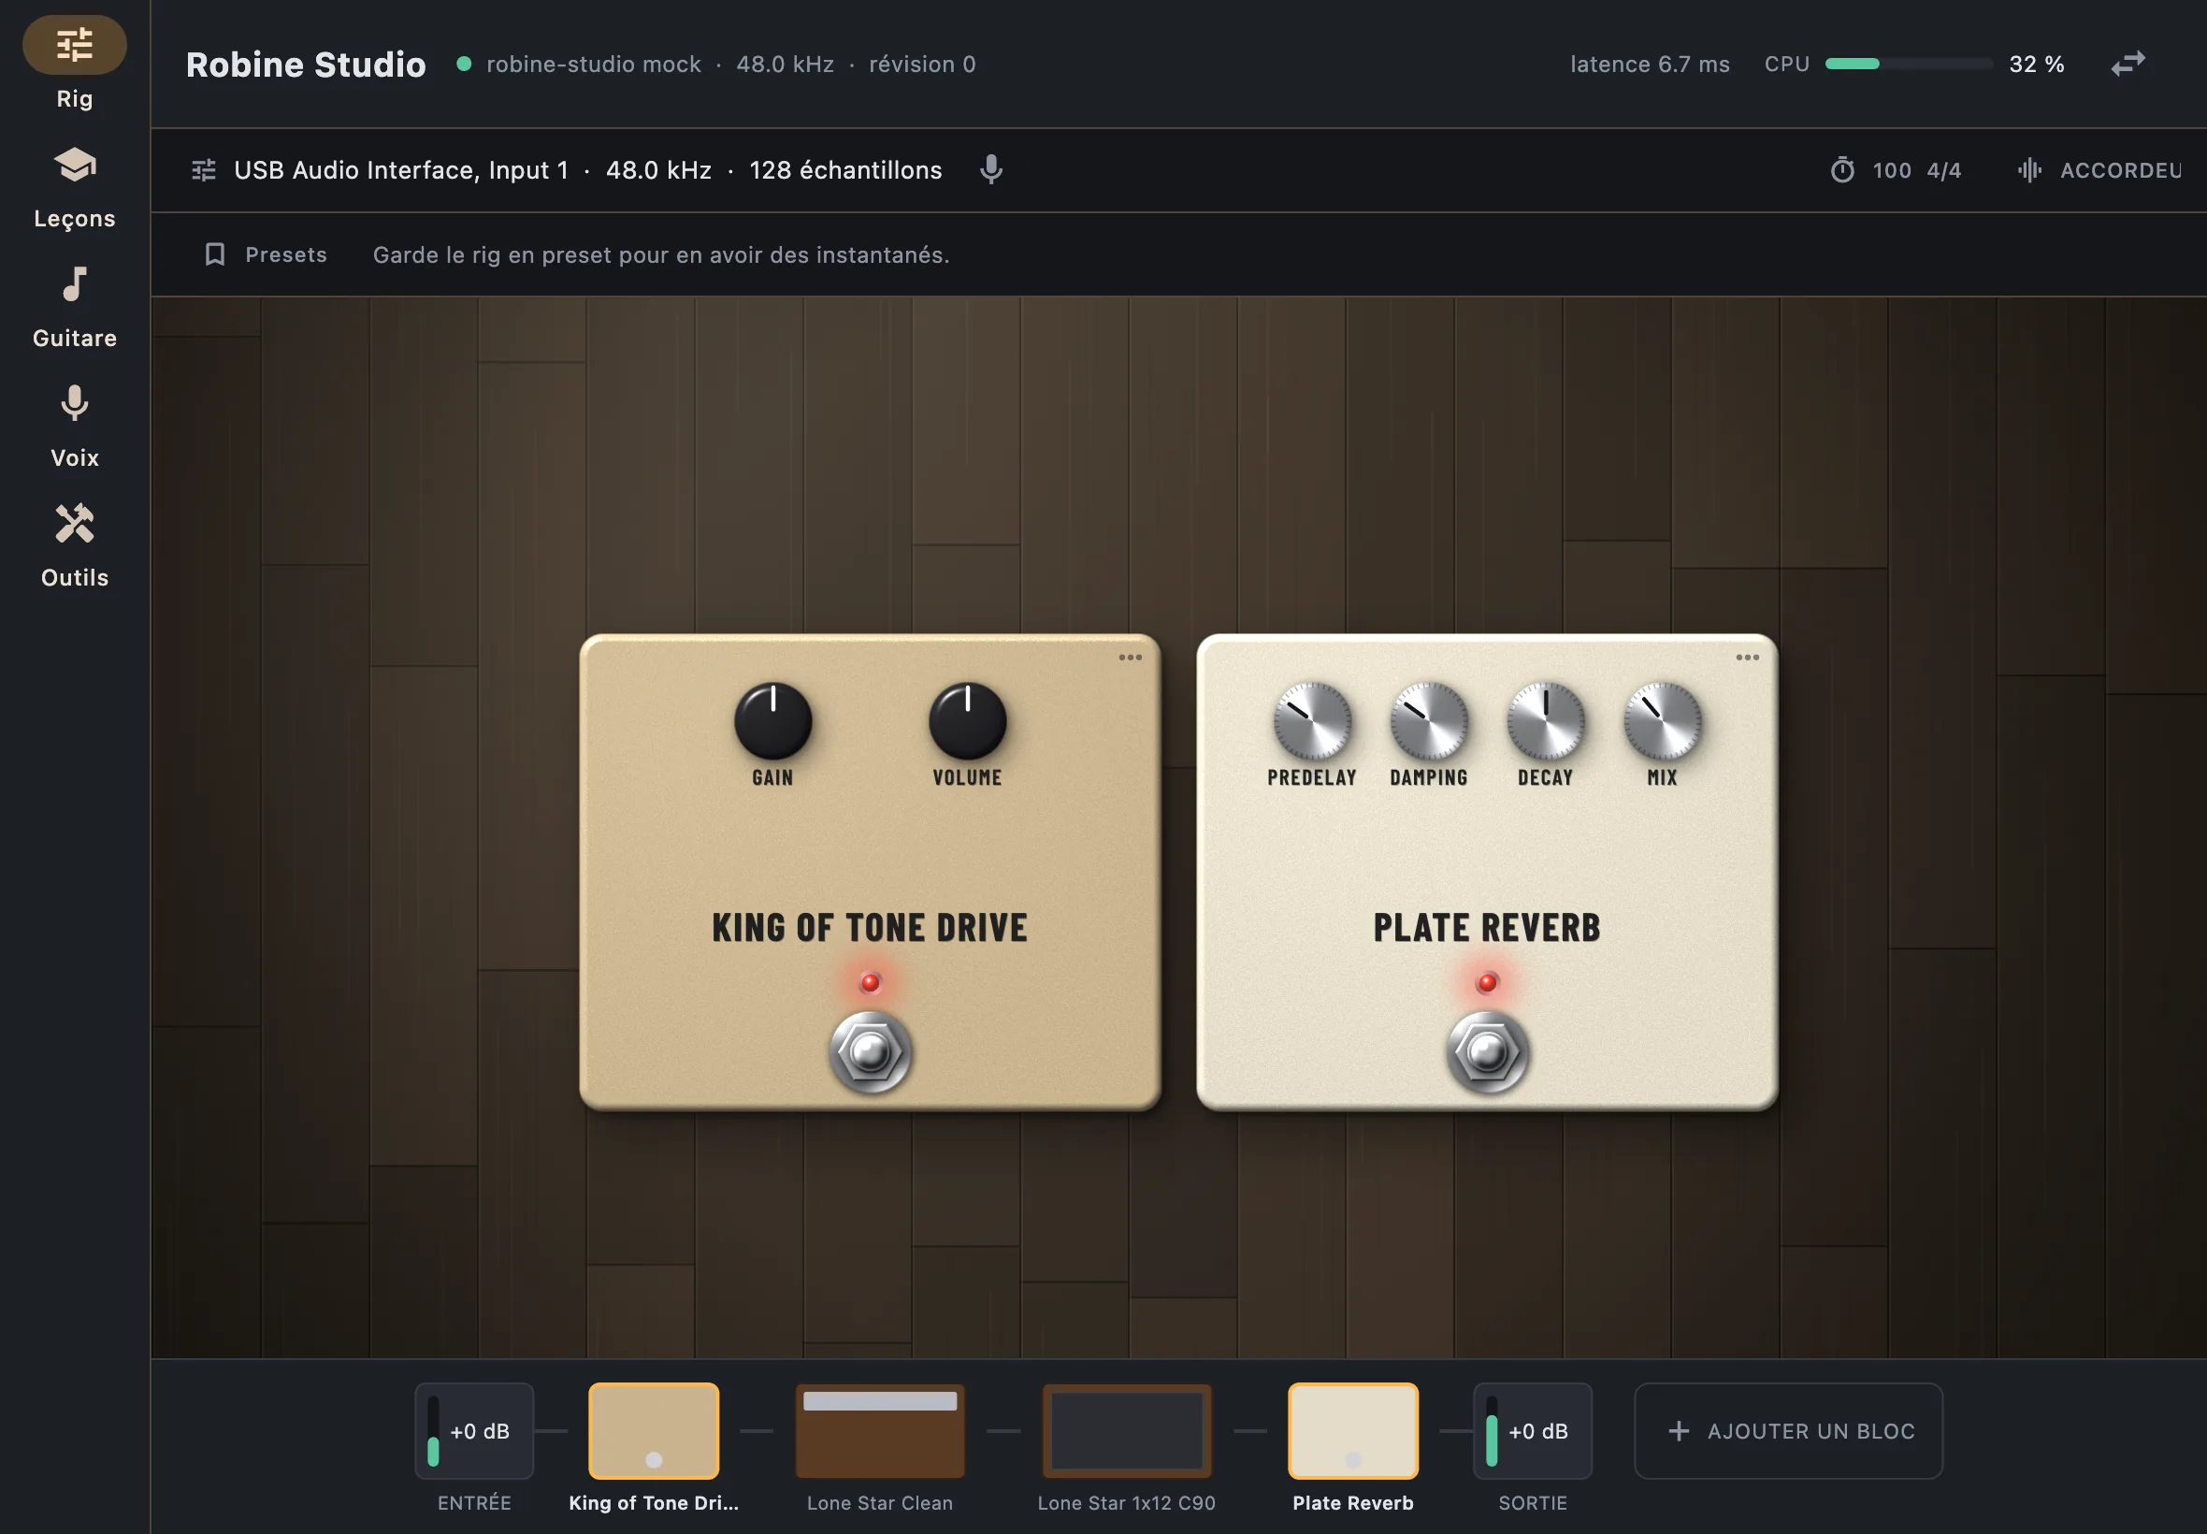Open the Outils tools section
Image resolution: width=2207 pixels, height=1534 pixels.
[75, 546]
